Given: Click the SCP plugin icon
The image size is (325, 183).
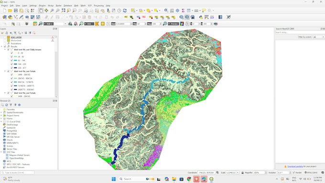Looking at the screenshot, I should tap(212, 17).
